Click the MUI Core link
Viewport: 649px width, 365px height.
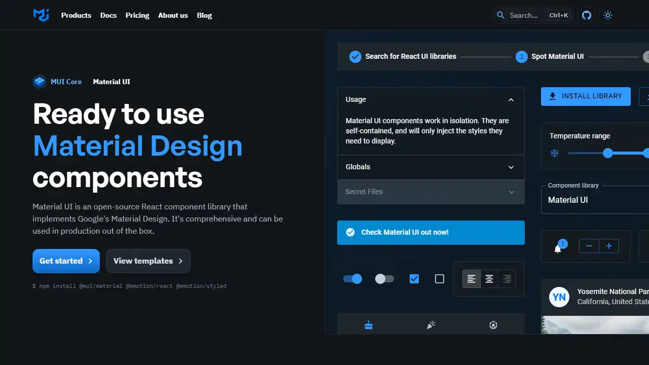click(66, 82)
